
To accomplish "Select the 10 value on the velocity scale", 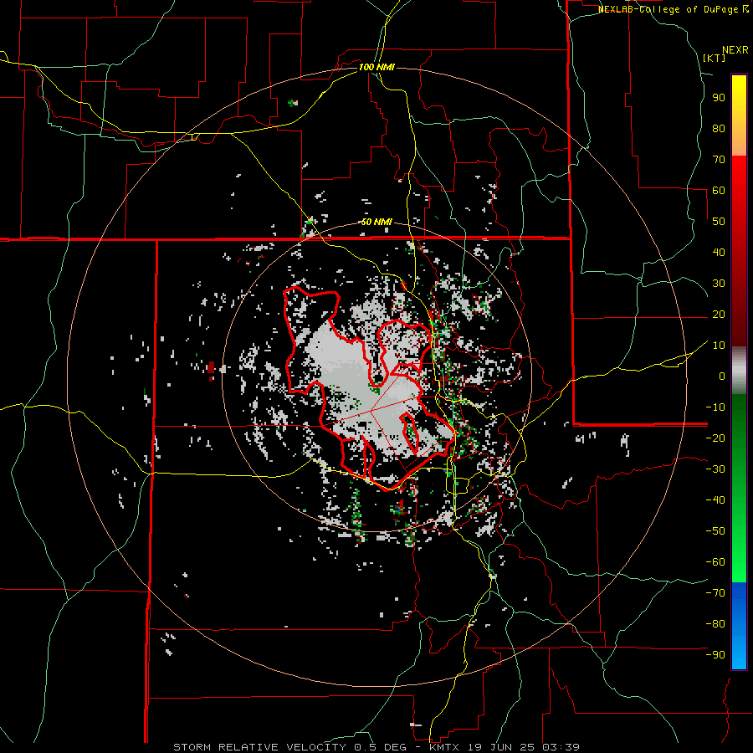I will [719, 346].
